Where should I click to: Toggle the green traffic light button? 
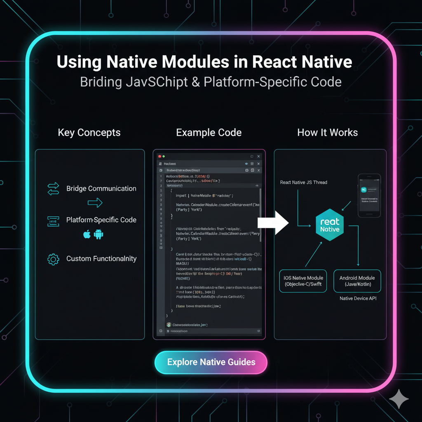coord(164,156)
